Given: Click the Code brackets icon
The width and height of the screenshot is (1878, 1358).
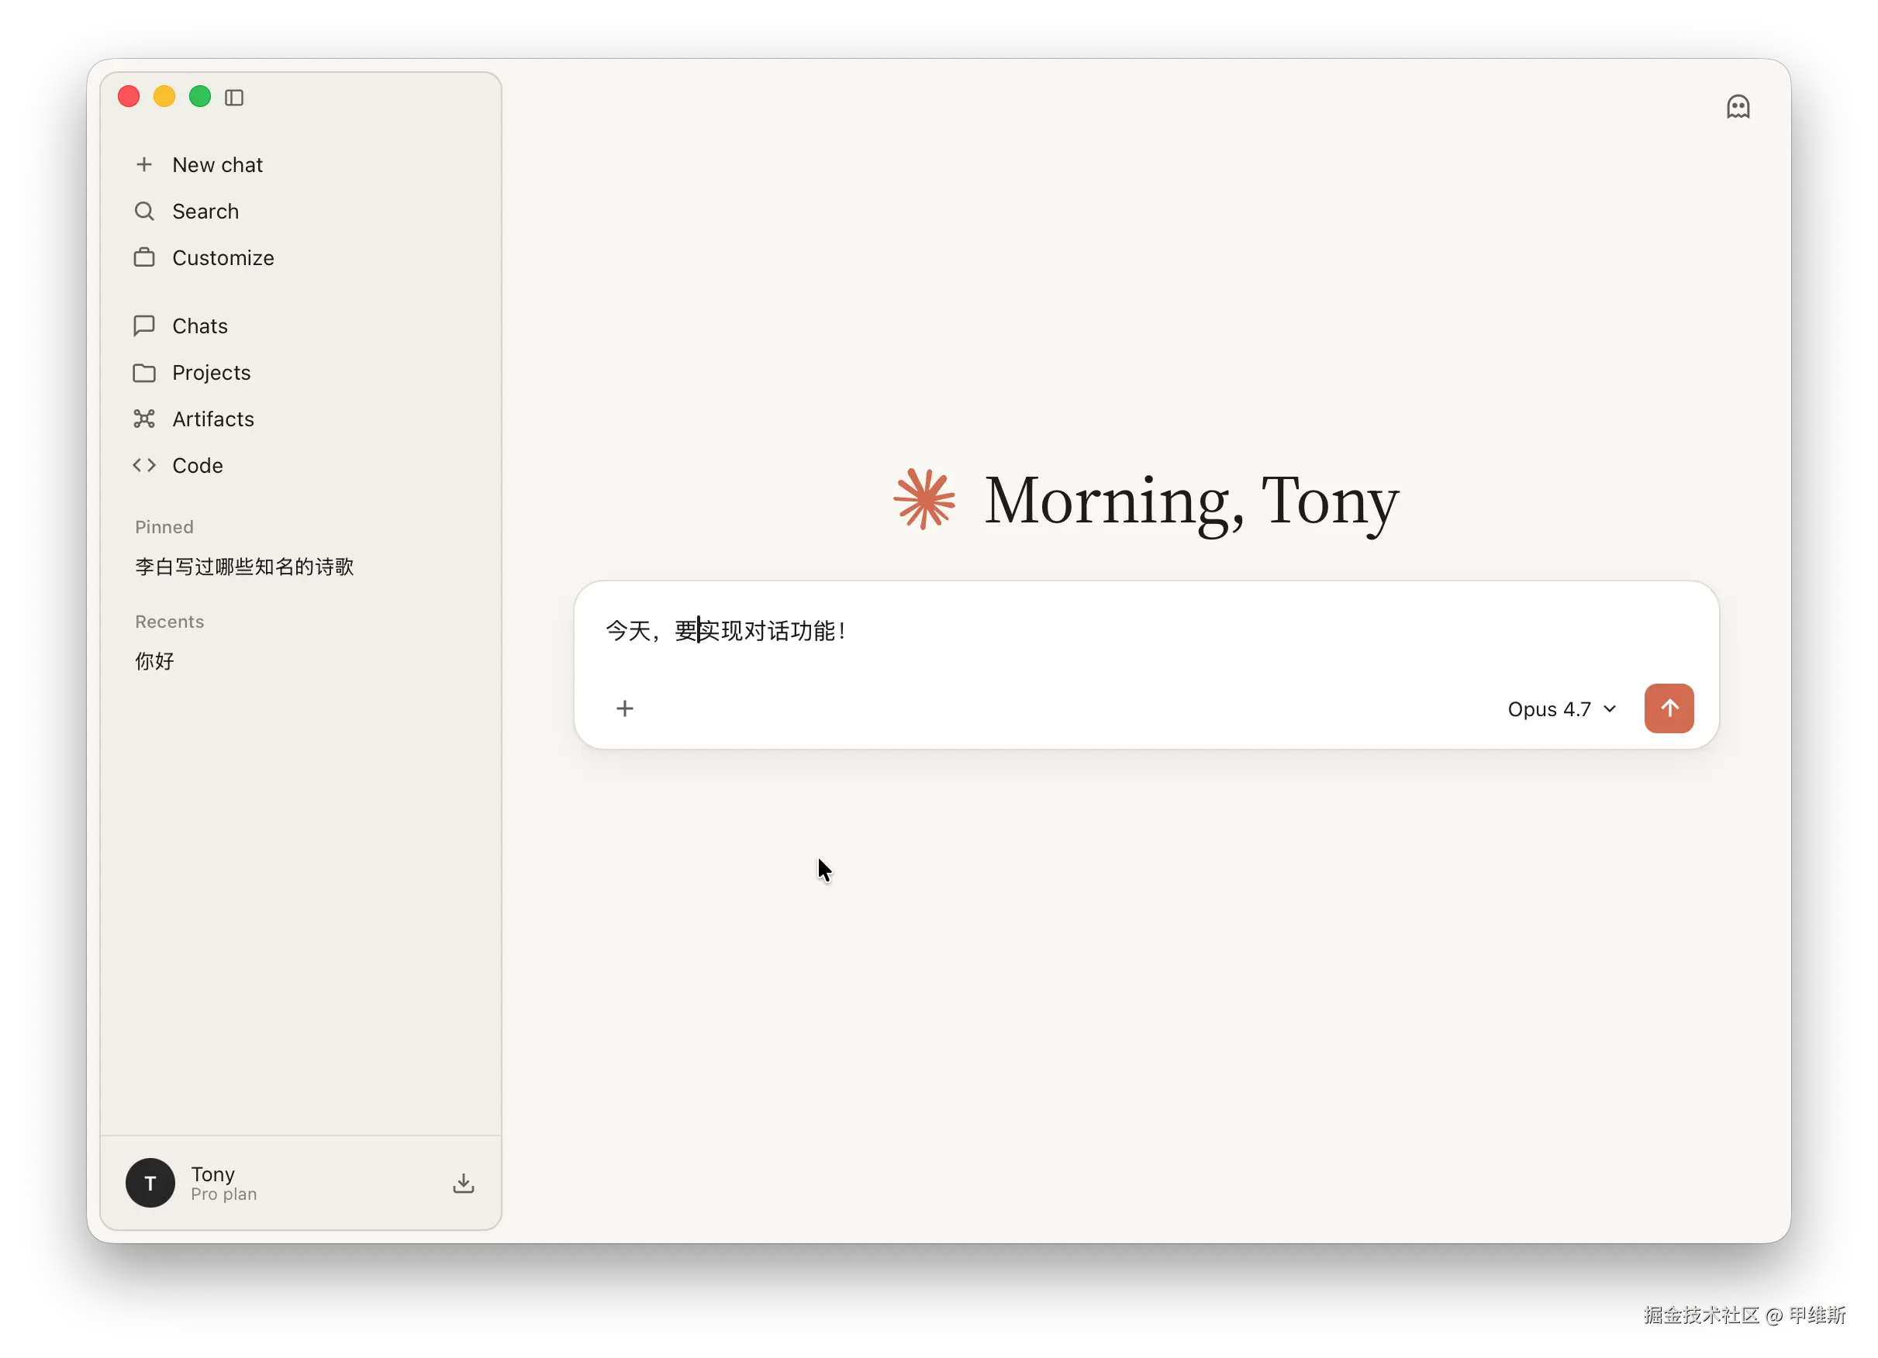Looking at the screenshot, I should point(144,466).
